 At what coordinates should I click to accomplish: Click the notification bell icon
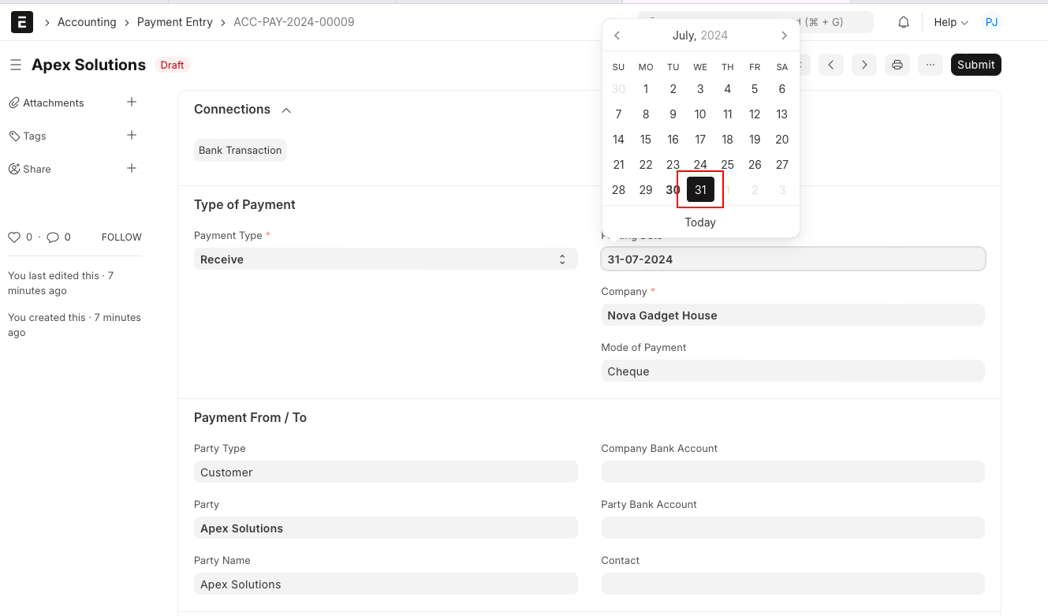coord(903,22)
